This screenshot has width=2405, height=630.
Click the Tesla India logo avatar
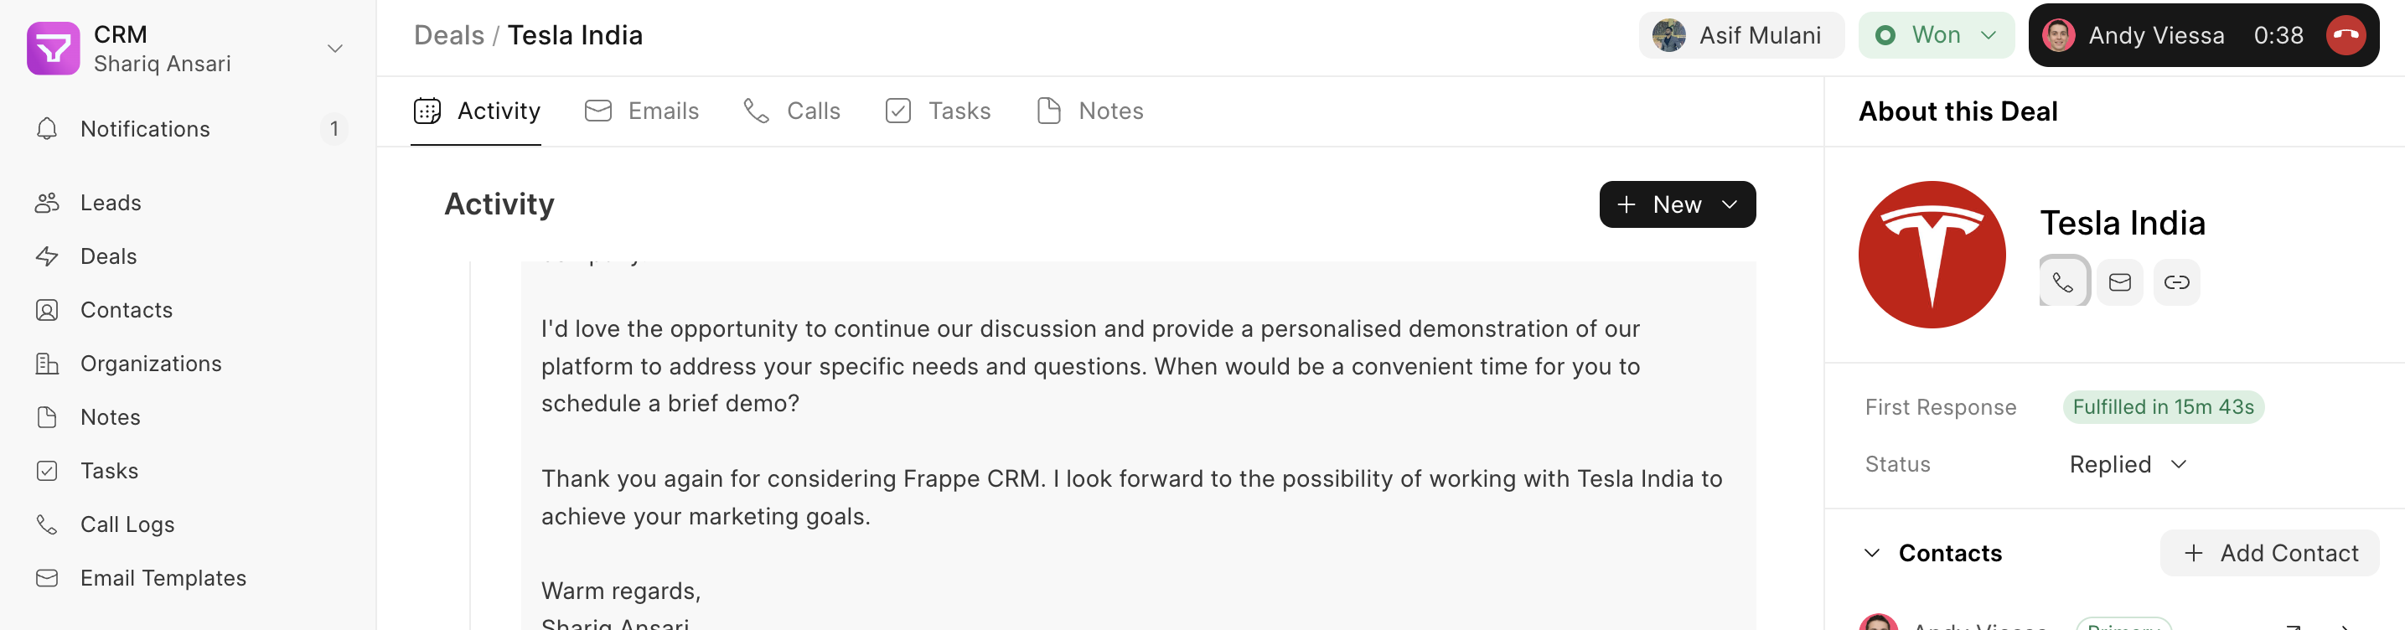pos(1932,254)
